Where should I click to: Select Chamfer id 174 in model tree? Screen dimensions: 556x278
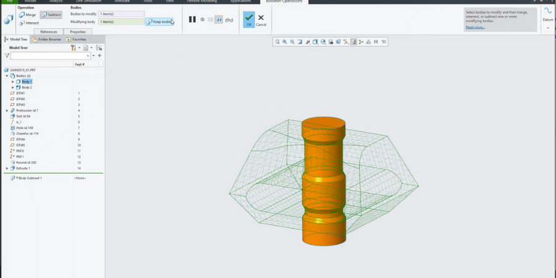[27, 133]
